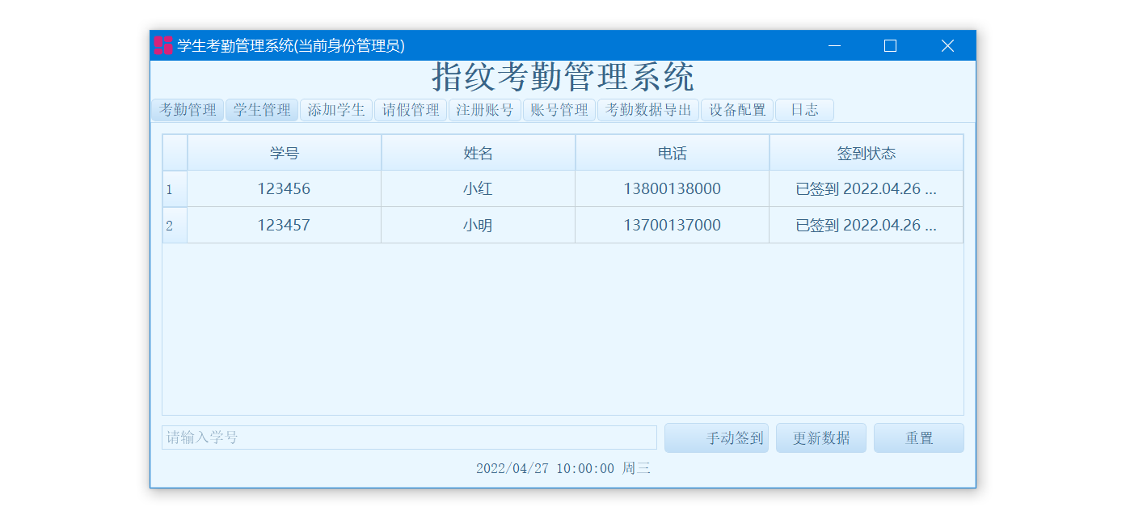Screen dimensions: 1147x520
Task: Sort by 学号 column header
Action: click(285, 153)
